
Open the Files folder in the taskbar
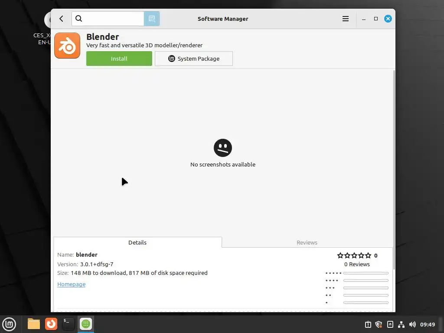click(x=34, y=324)
